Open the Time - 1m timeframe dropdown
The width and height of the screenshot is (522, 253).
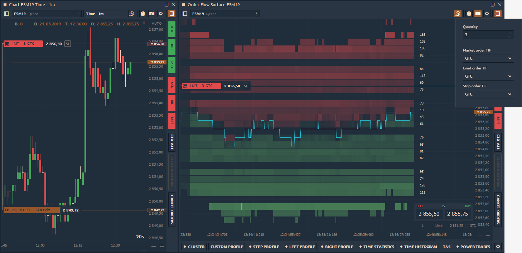(x=105, y=14)
